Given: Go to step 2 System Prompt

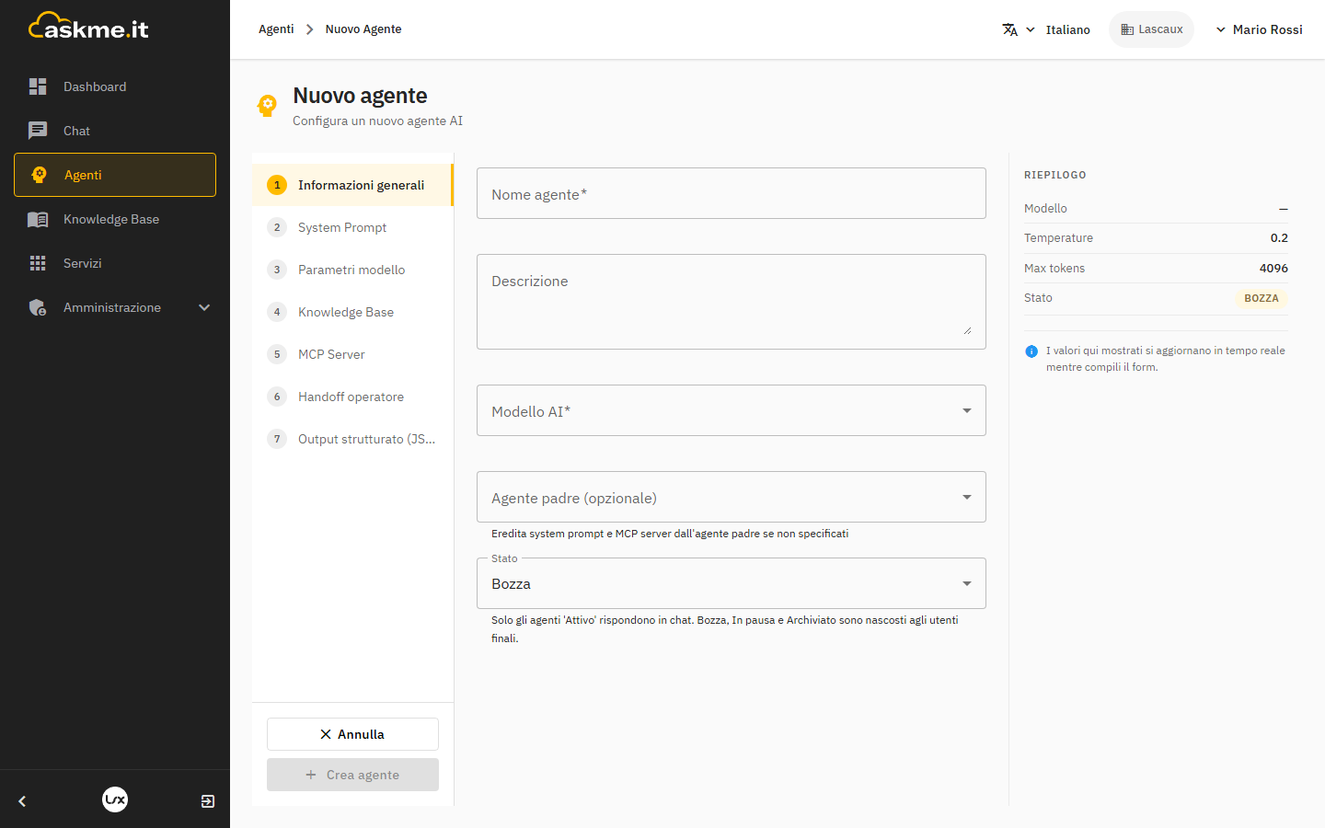Looking at the screenshot, I should click(x=352, y=227).
